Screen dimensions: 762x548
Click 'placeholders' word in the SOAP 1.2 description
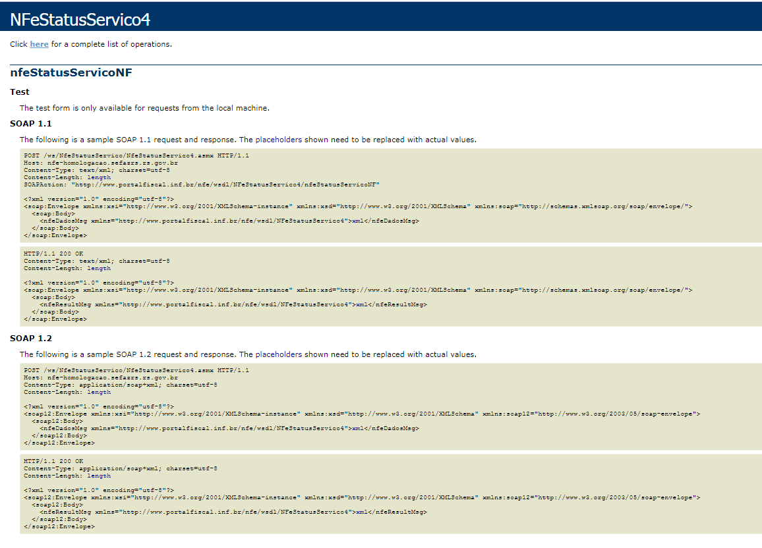(x=278, y=354)
